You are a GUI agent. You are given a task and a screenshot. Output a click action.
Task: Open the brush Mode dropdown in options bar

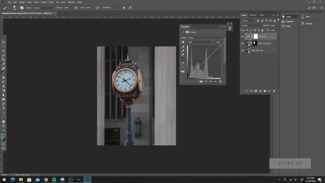[x=43, y=8]
